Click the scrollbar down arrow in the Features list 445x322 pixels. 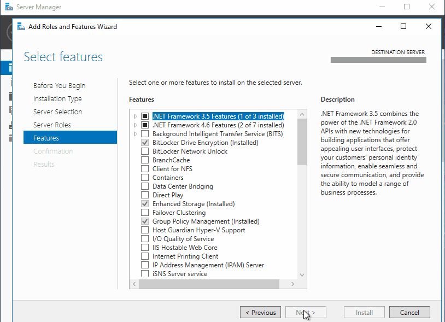pos(302,275)
